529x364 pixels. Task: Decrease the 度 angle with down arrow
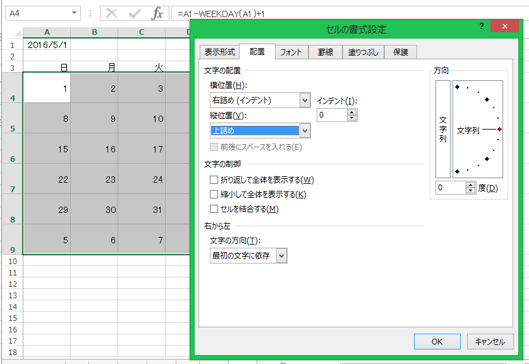pyautogui.click(x=470, y=191)
